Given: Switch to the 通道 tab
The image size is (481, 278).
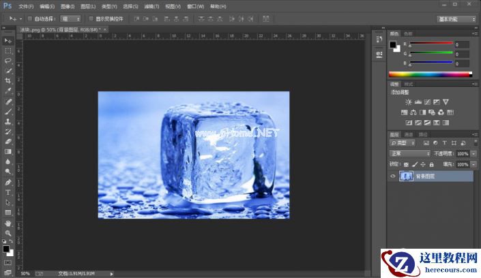Looking at the screenshot, I should click(409, 134).
